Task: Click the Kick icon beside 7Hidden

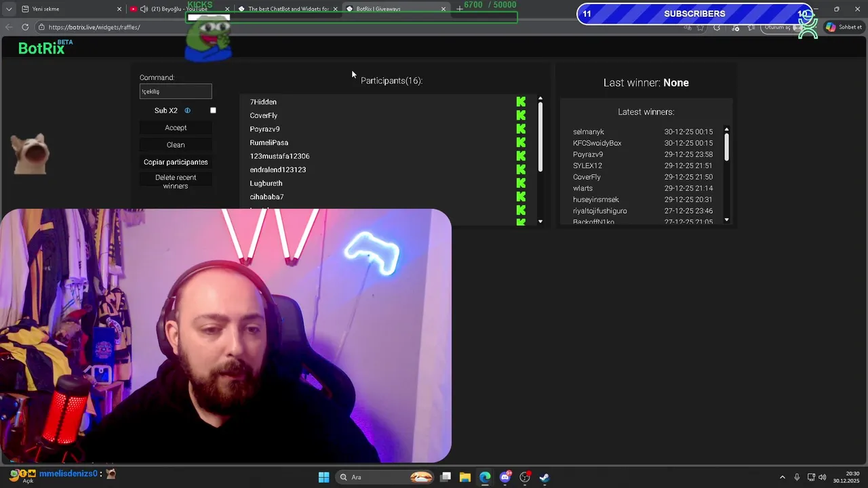Action: point(521,102)
